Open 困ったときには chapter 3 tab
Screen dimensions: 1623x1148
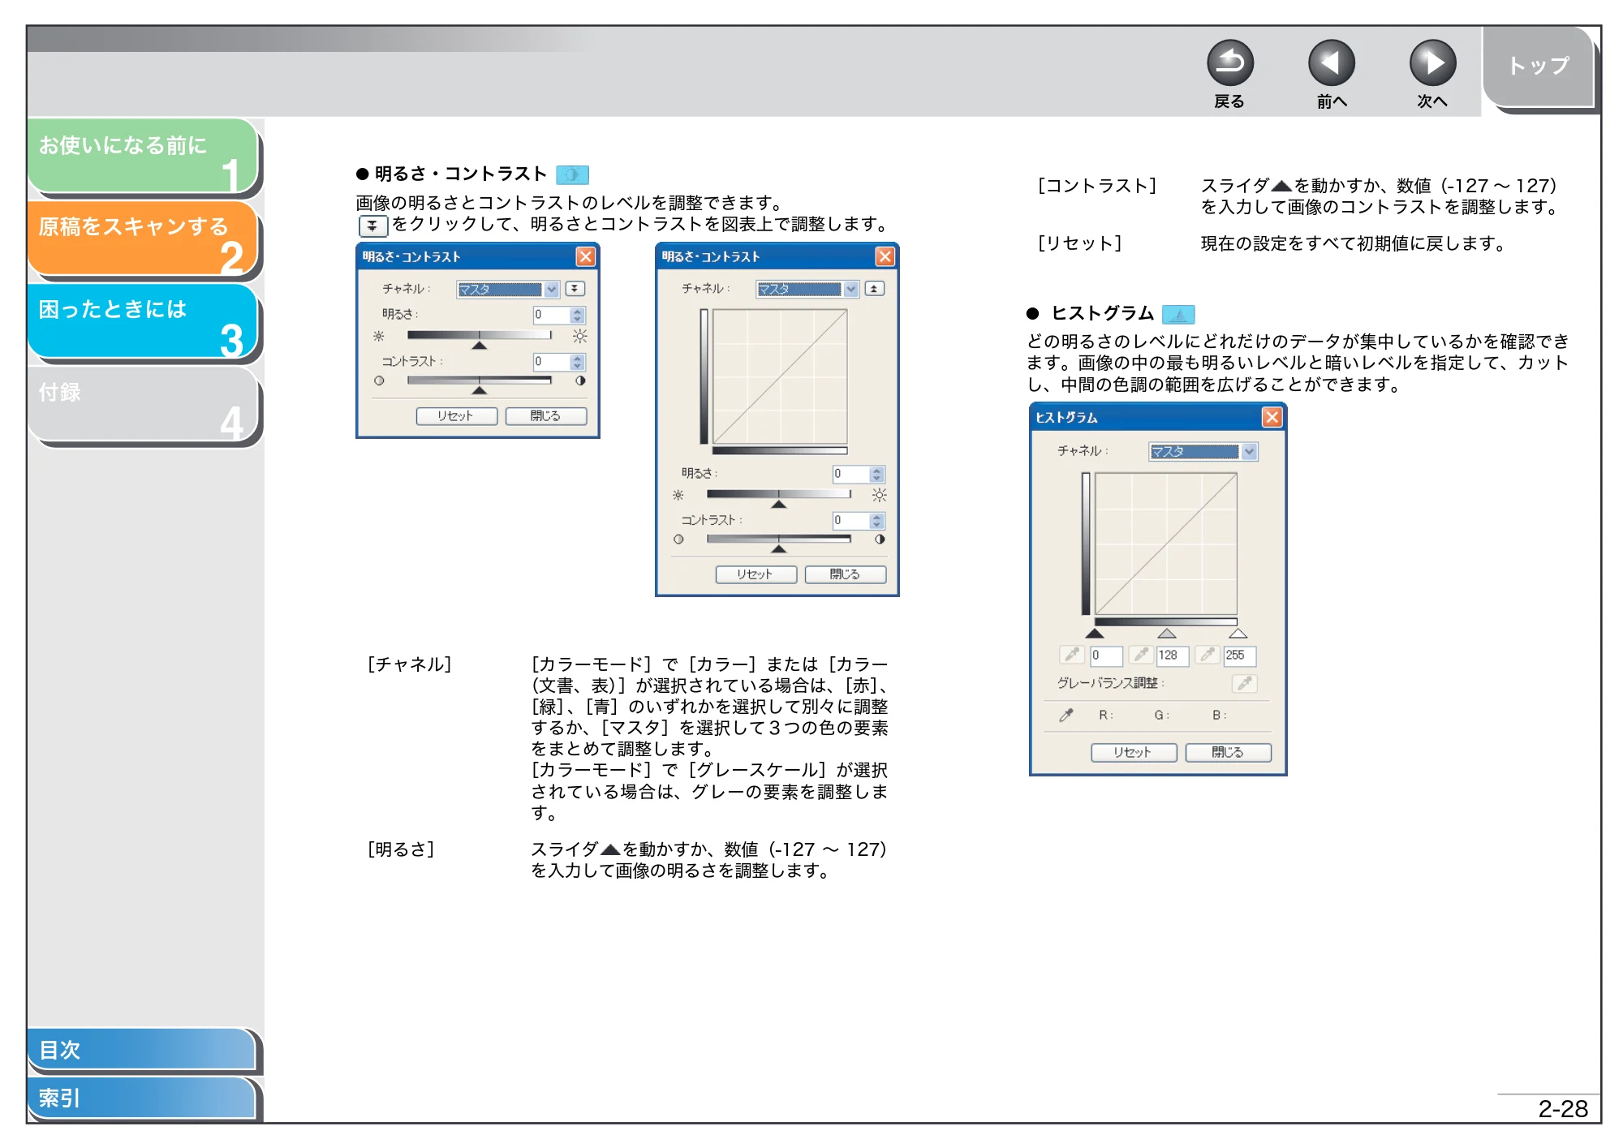[x=144, y=322]
